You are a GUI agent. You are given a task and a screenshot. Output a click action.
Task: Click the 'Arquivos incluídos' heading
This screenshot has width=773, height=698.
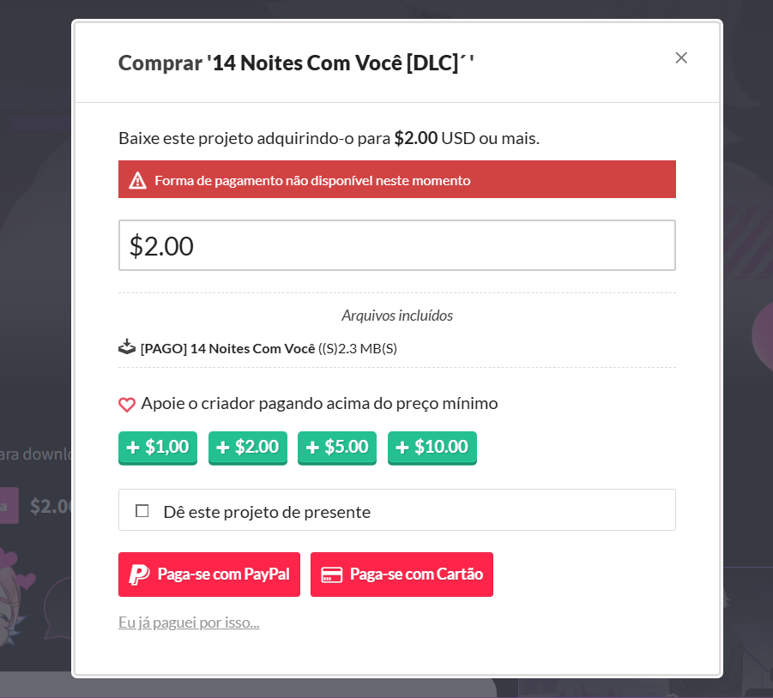pyautogui.click(x=396, y=315)
